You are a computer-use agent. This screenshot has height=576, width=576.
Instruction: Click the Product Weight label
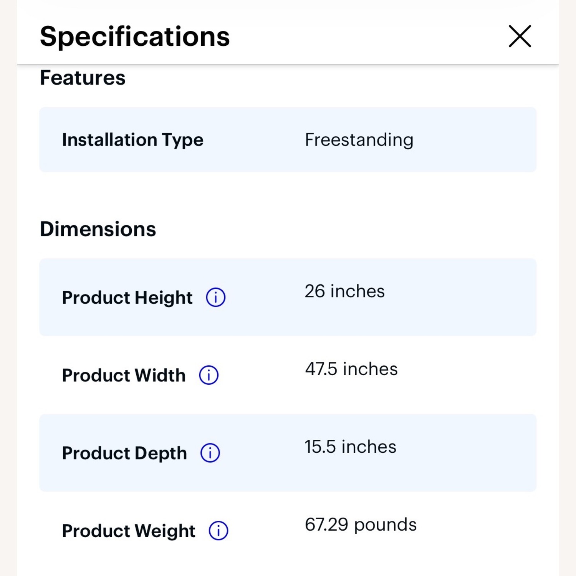[129, 531]
